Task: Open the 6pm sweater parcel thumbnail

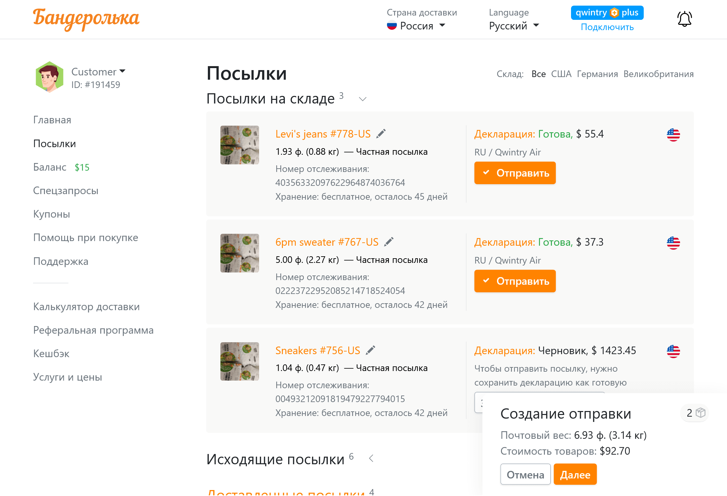Action: (x=240, y=253)
